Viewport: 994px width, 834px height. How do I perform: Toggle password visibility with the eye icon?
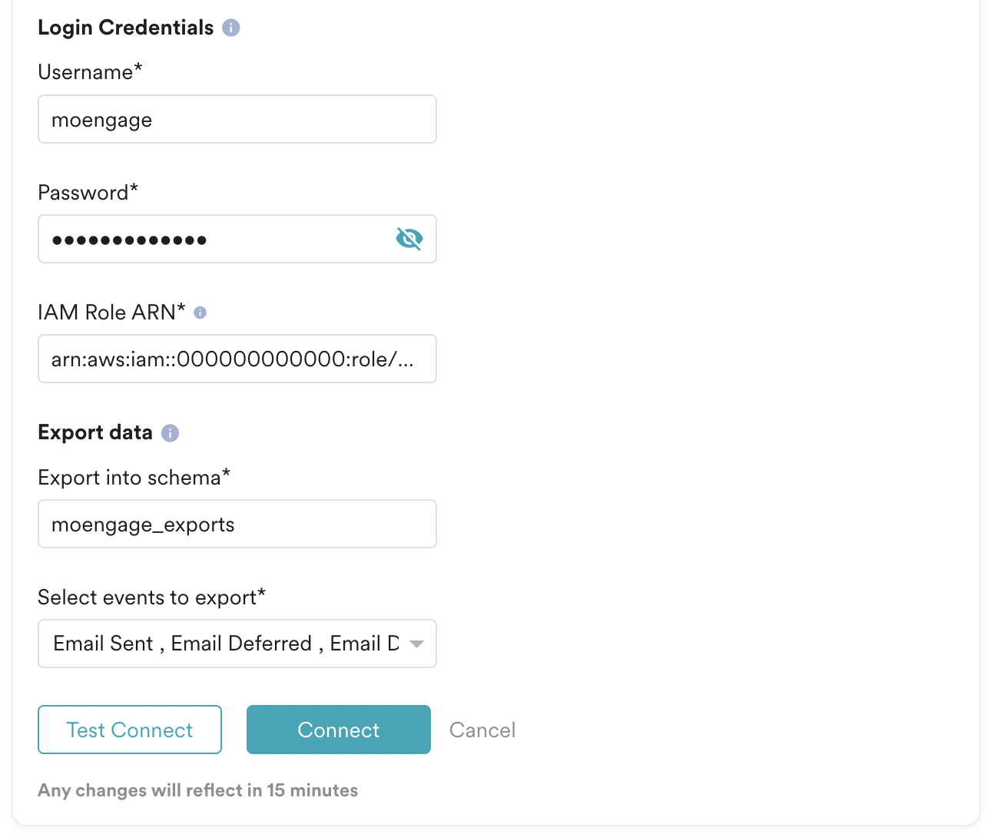pyautogui.click(x=409, y=239)
